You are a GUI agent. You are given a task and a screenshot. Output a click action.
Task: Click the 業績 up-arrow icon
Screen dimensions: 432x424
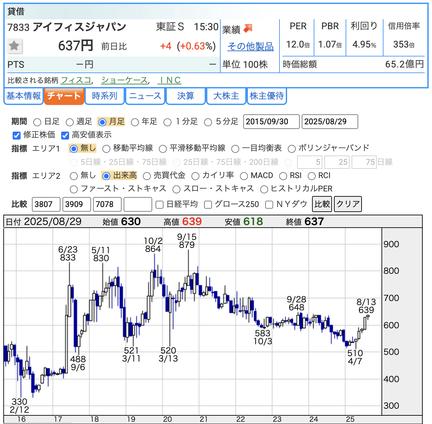point(248,29)
